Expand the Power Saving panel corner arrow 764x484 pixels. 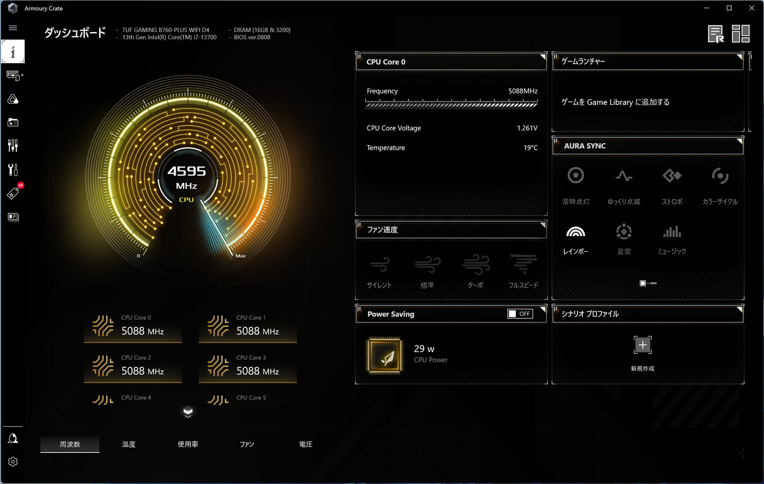tap(543, 309)
